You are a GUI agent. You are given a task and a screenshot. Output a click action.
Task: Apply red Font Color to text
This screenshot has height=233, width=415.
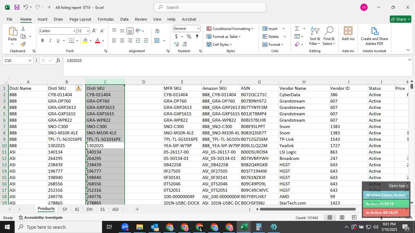tap(98, 41)
